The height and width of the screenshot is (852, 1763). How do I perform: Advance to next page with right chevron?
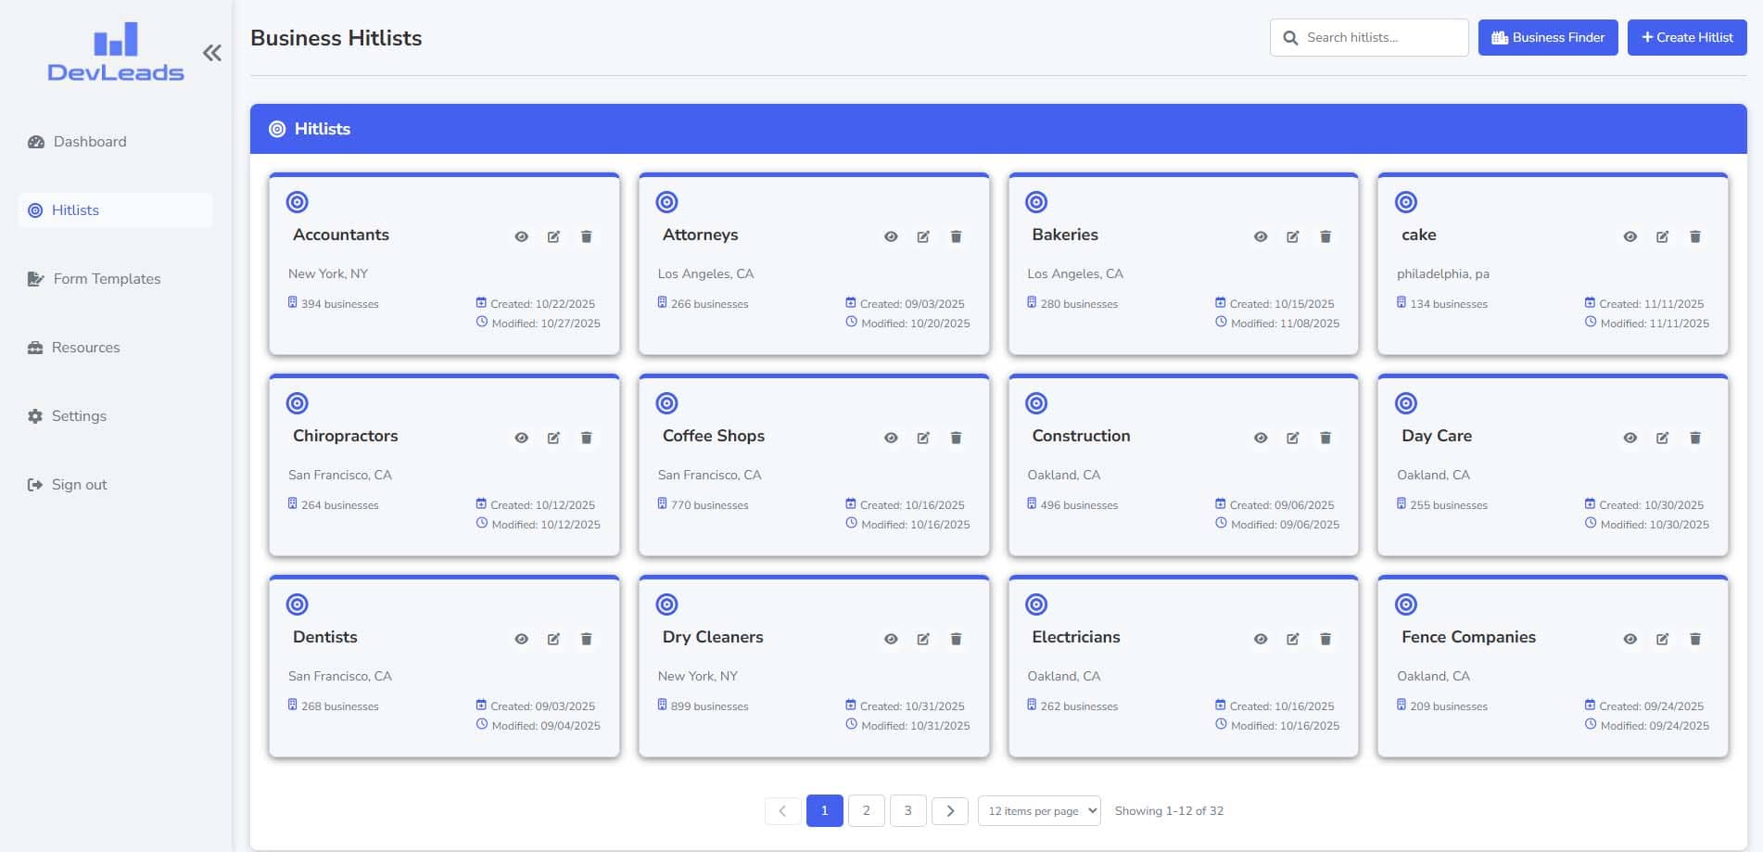click(950, 811)
